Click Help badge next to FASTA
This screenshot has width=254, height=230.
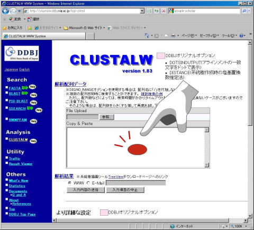coord(32,87)
